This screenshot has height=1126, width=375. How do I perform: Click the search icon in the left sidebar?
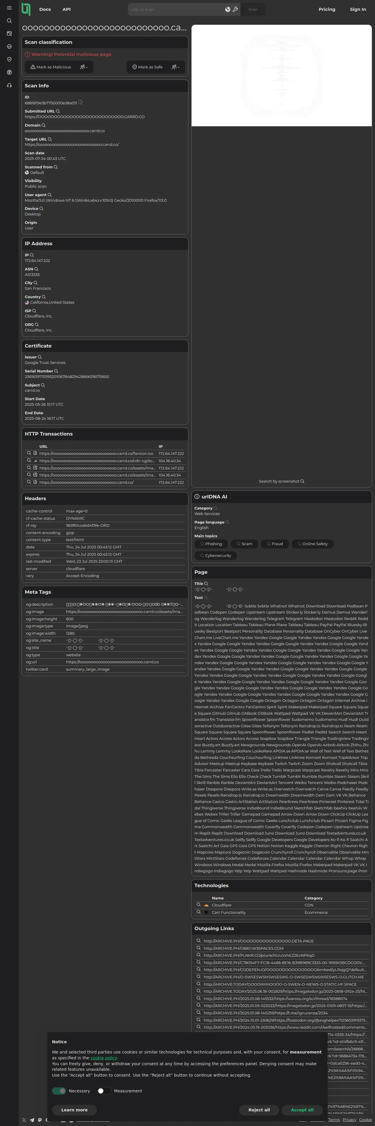coord(9,20)
